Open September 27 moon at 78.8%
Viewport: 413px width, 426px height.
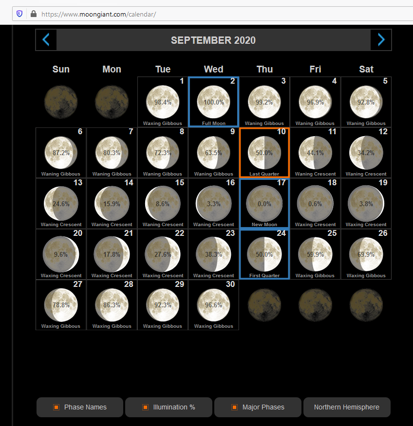pos(61,305)
